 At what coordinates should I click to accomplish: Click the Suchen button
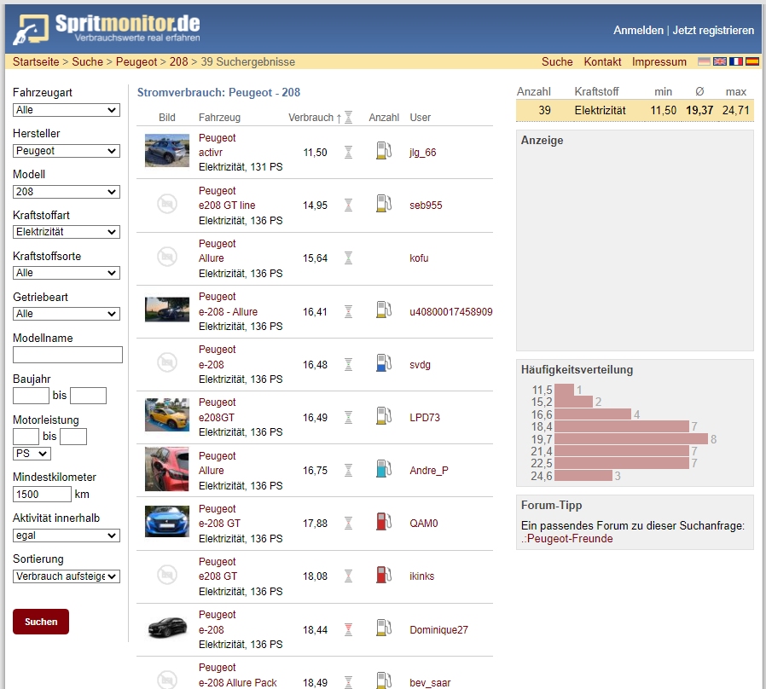click(x=41, y=622)
